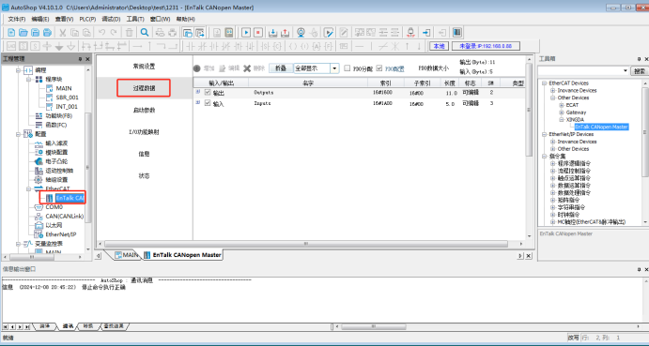Screen dimensions: 649x346
Task: Click the PDO table horizontal scrollbar
Action: (306, 244)
